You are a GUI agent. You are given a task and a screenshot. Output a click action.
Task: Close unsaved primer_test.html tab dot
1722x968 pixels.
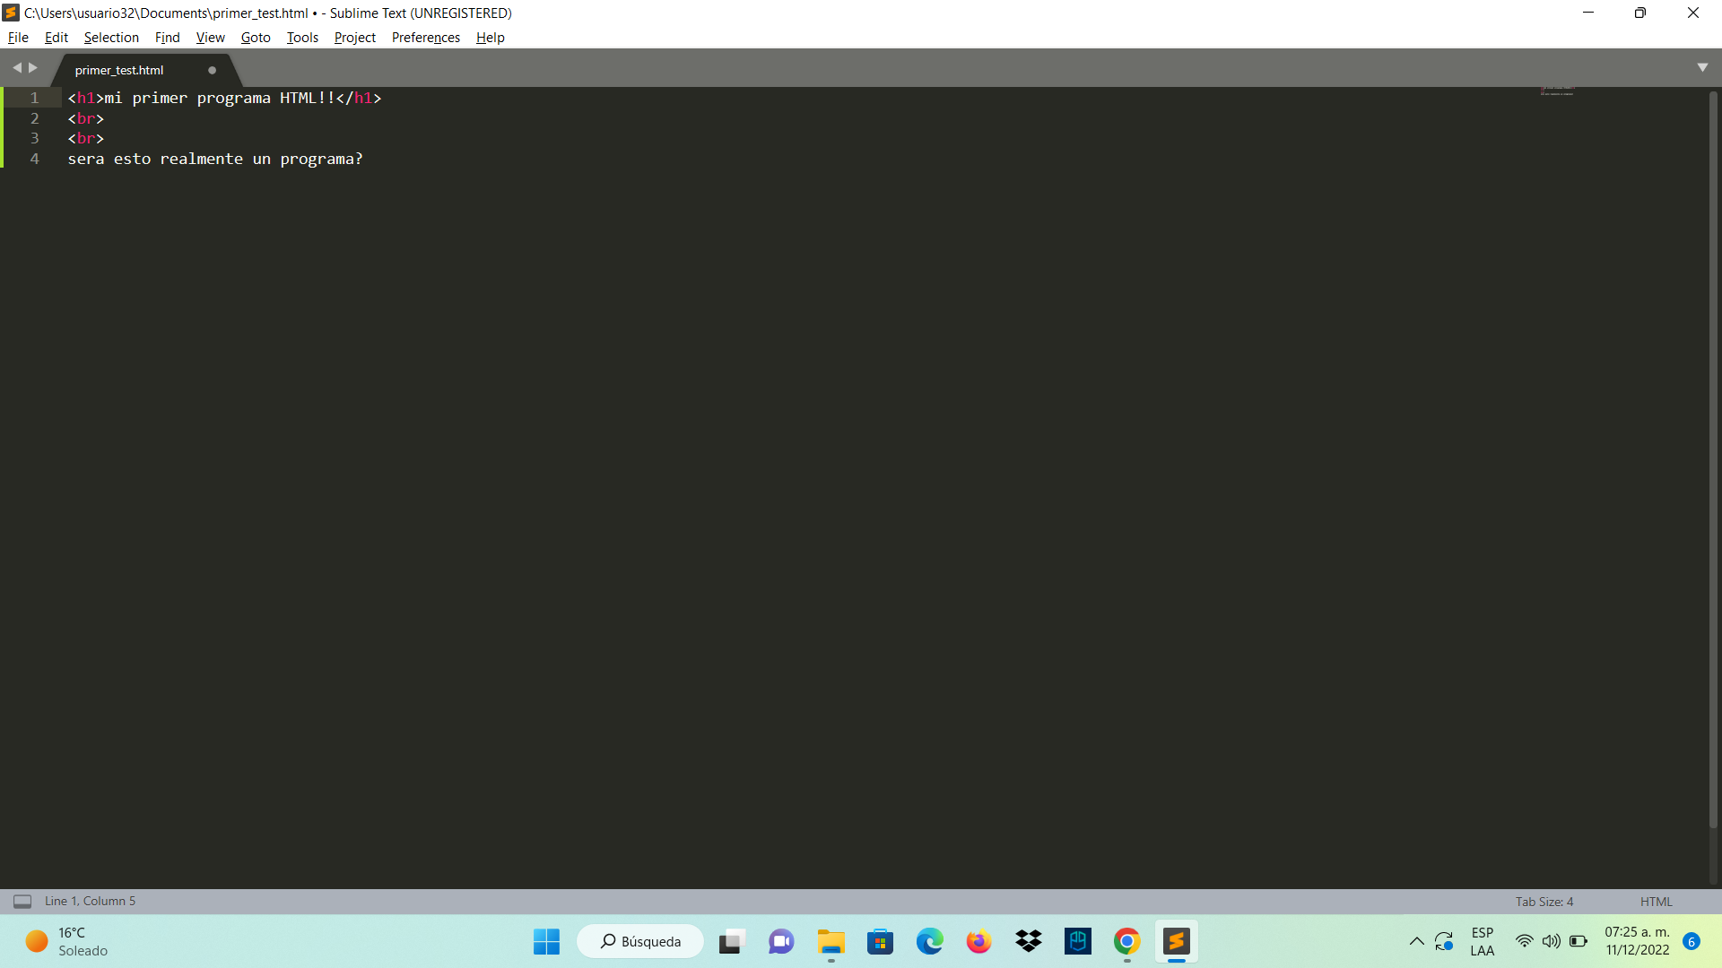pyautogui.click(x=213, y=70)
